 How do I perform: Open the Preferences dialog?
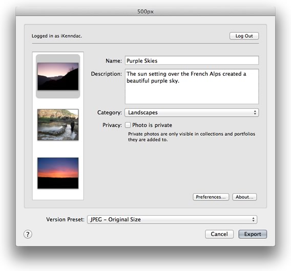point(211,197)
